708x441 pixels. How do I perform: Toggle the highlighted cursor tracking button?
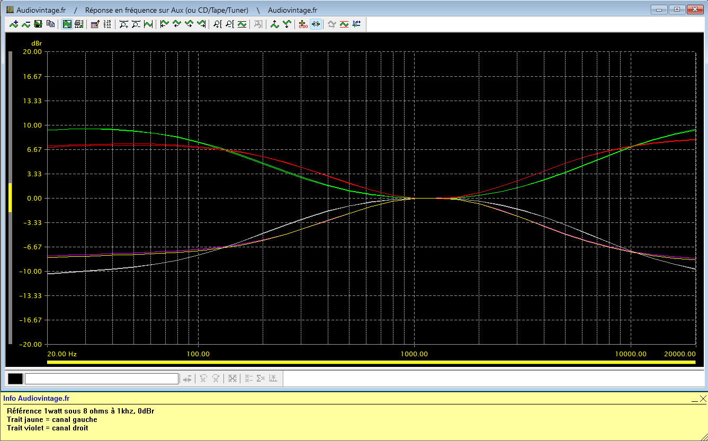[316, 24]
